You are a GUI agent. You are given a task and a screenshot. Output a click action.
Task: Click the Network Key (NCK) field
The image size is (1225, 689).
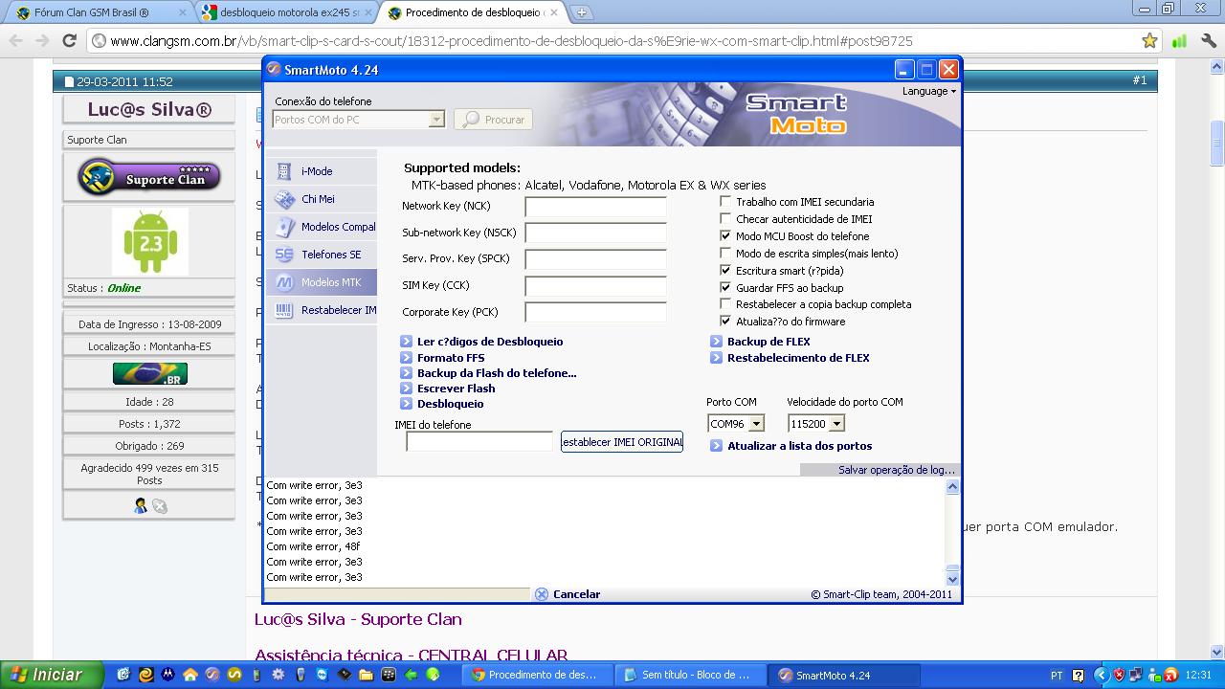coord(595,207)
